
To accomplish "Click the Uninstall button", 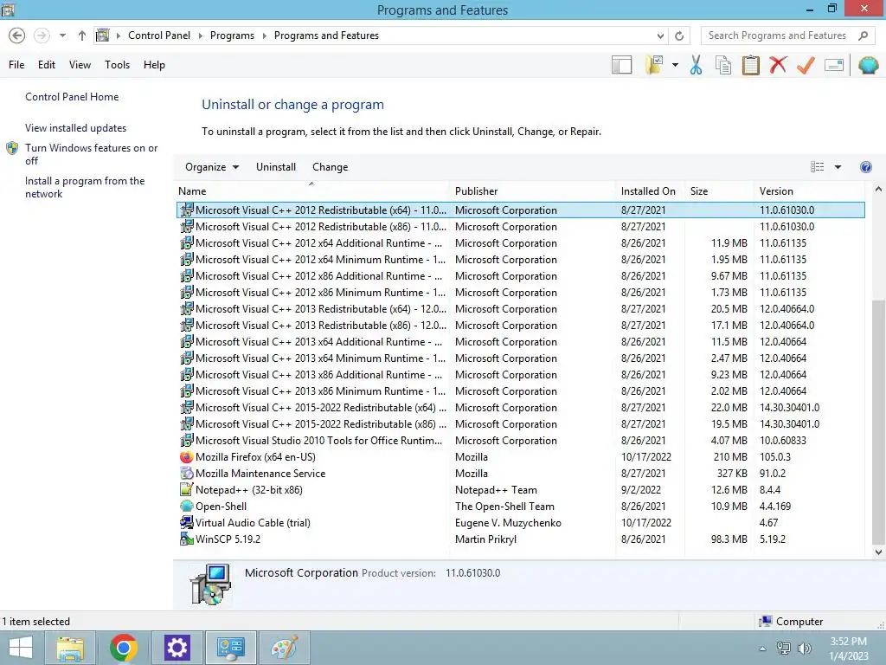I will (276, 167).
